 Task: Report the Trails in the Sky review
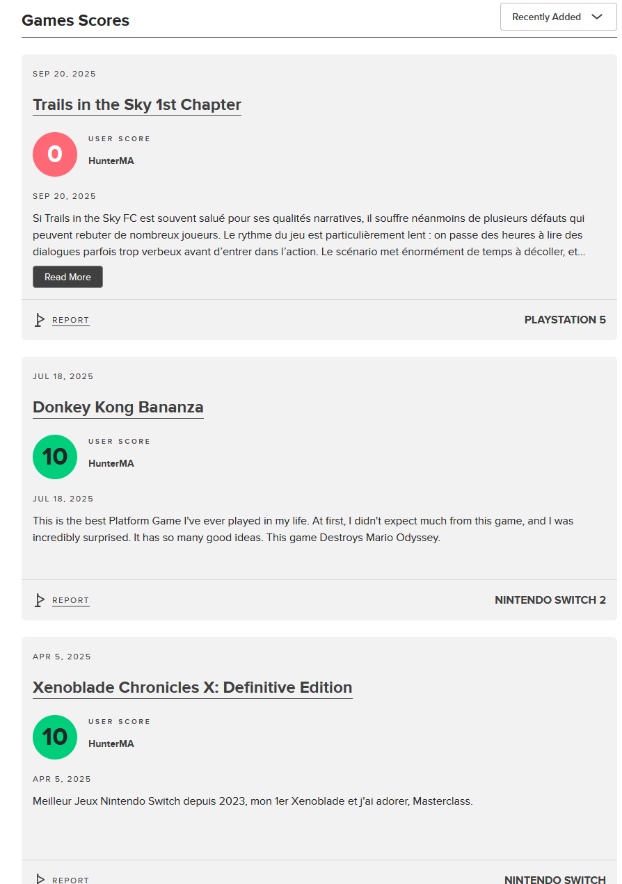(71, 321)
